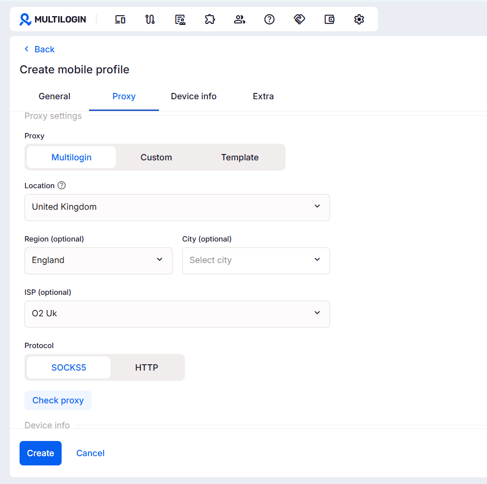Click the Device info section label at bottom
This screenshot has height=484, width=487.
pyautogui.click(x=47, y=425)
